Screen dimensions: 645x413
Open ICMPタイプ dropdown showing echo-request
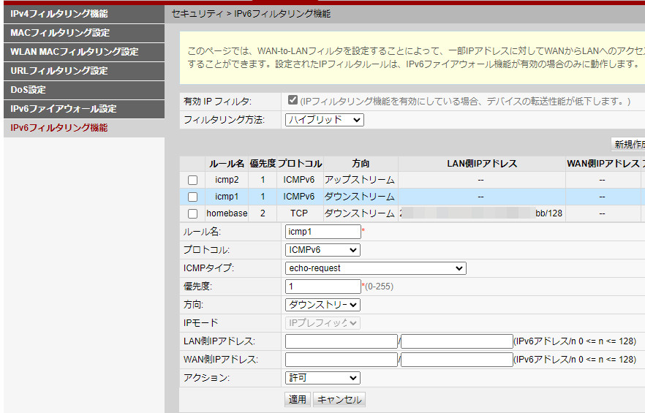[376, 268]
